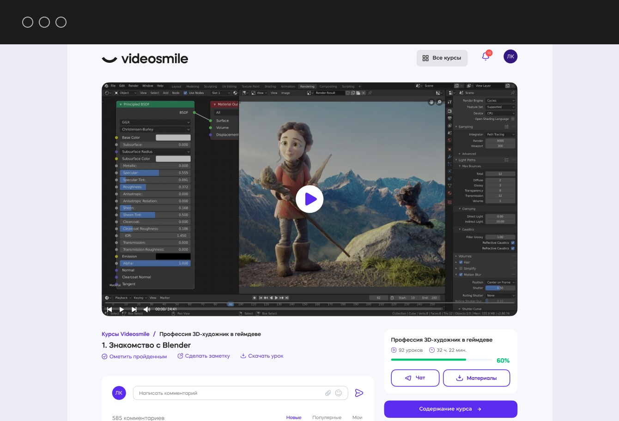
Task: Toggle the Use Nodes checkbox
Action: point(186,93)
